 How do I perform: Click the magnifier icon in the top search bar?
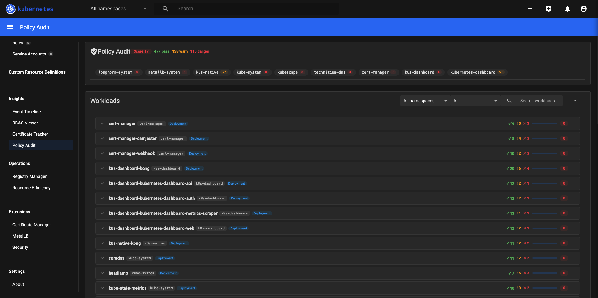coord(165,9)
